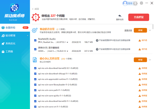Open the 驱动管理 sidebar item
Image resolution: width=154 pixels, height=109 pixels.
pyautogui.click(x=15, y=36)
